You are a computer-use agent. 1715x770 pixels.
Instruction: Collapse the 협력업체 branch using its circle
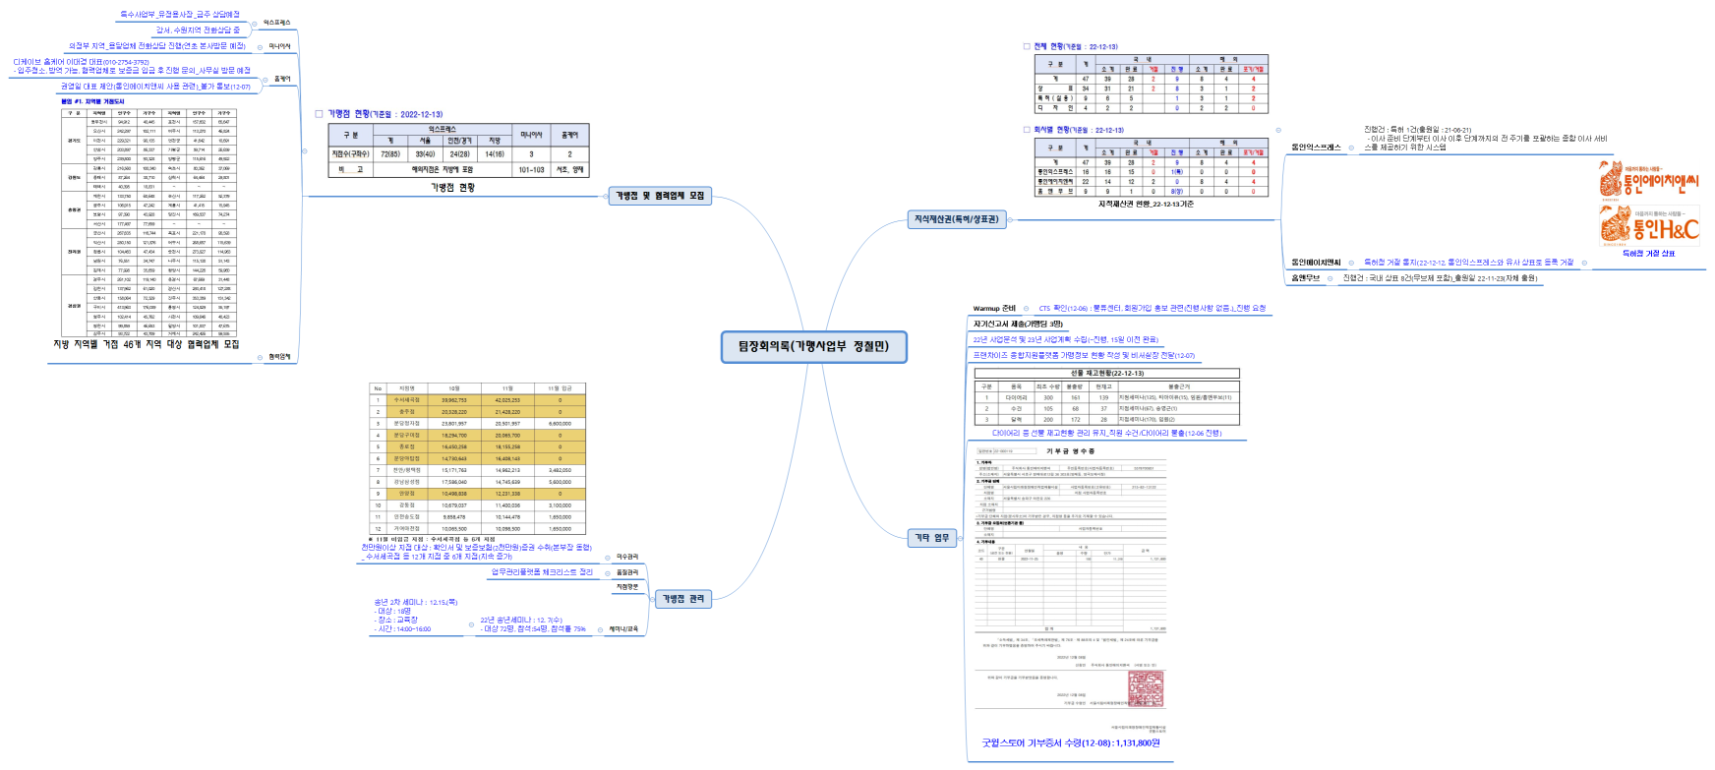[261, 357]
